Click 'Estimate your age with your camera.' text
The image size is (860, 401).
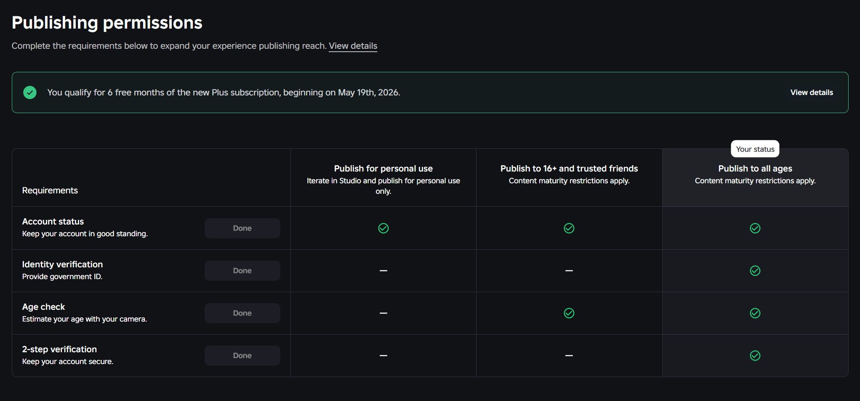point(85,319)
